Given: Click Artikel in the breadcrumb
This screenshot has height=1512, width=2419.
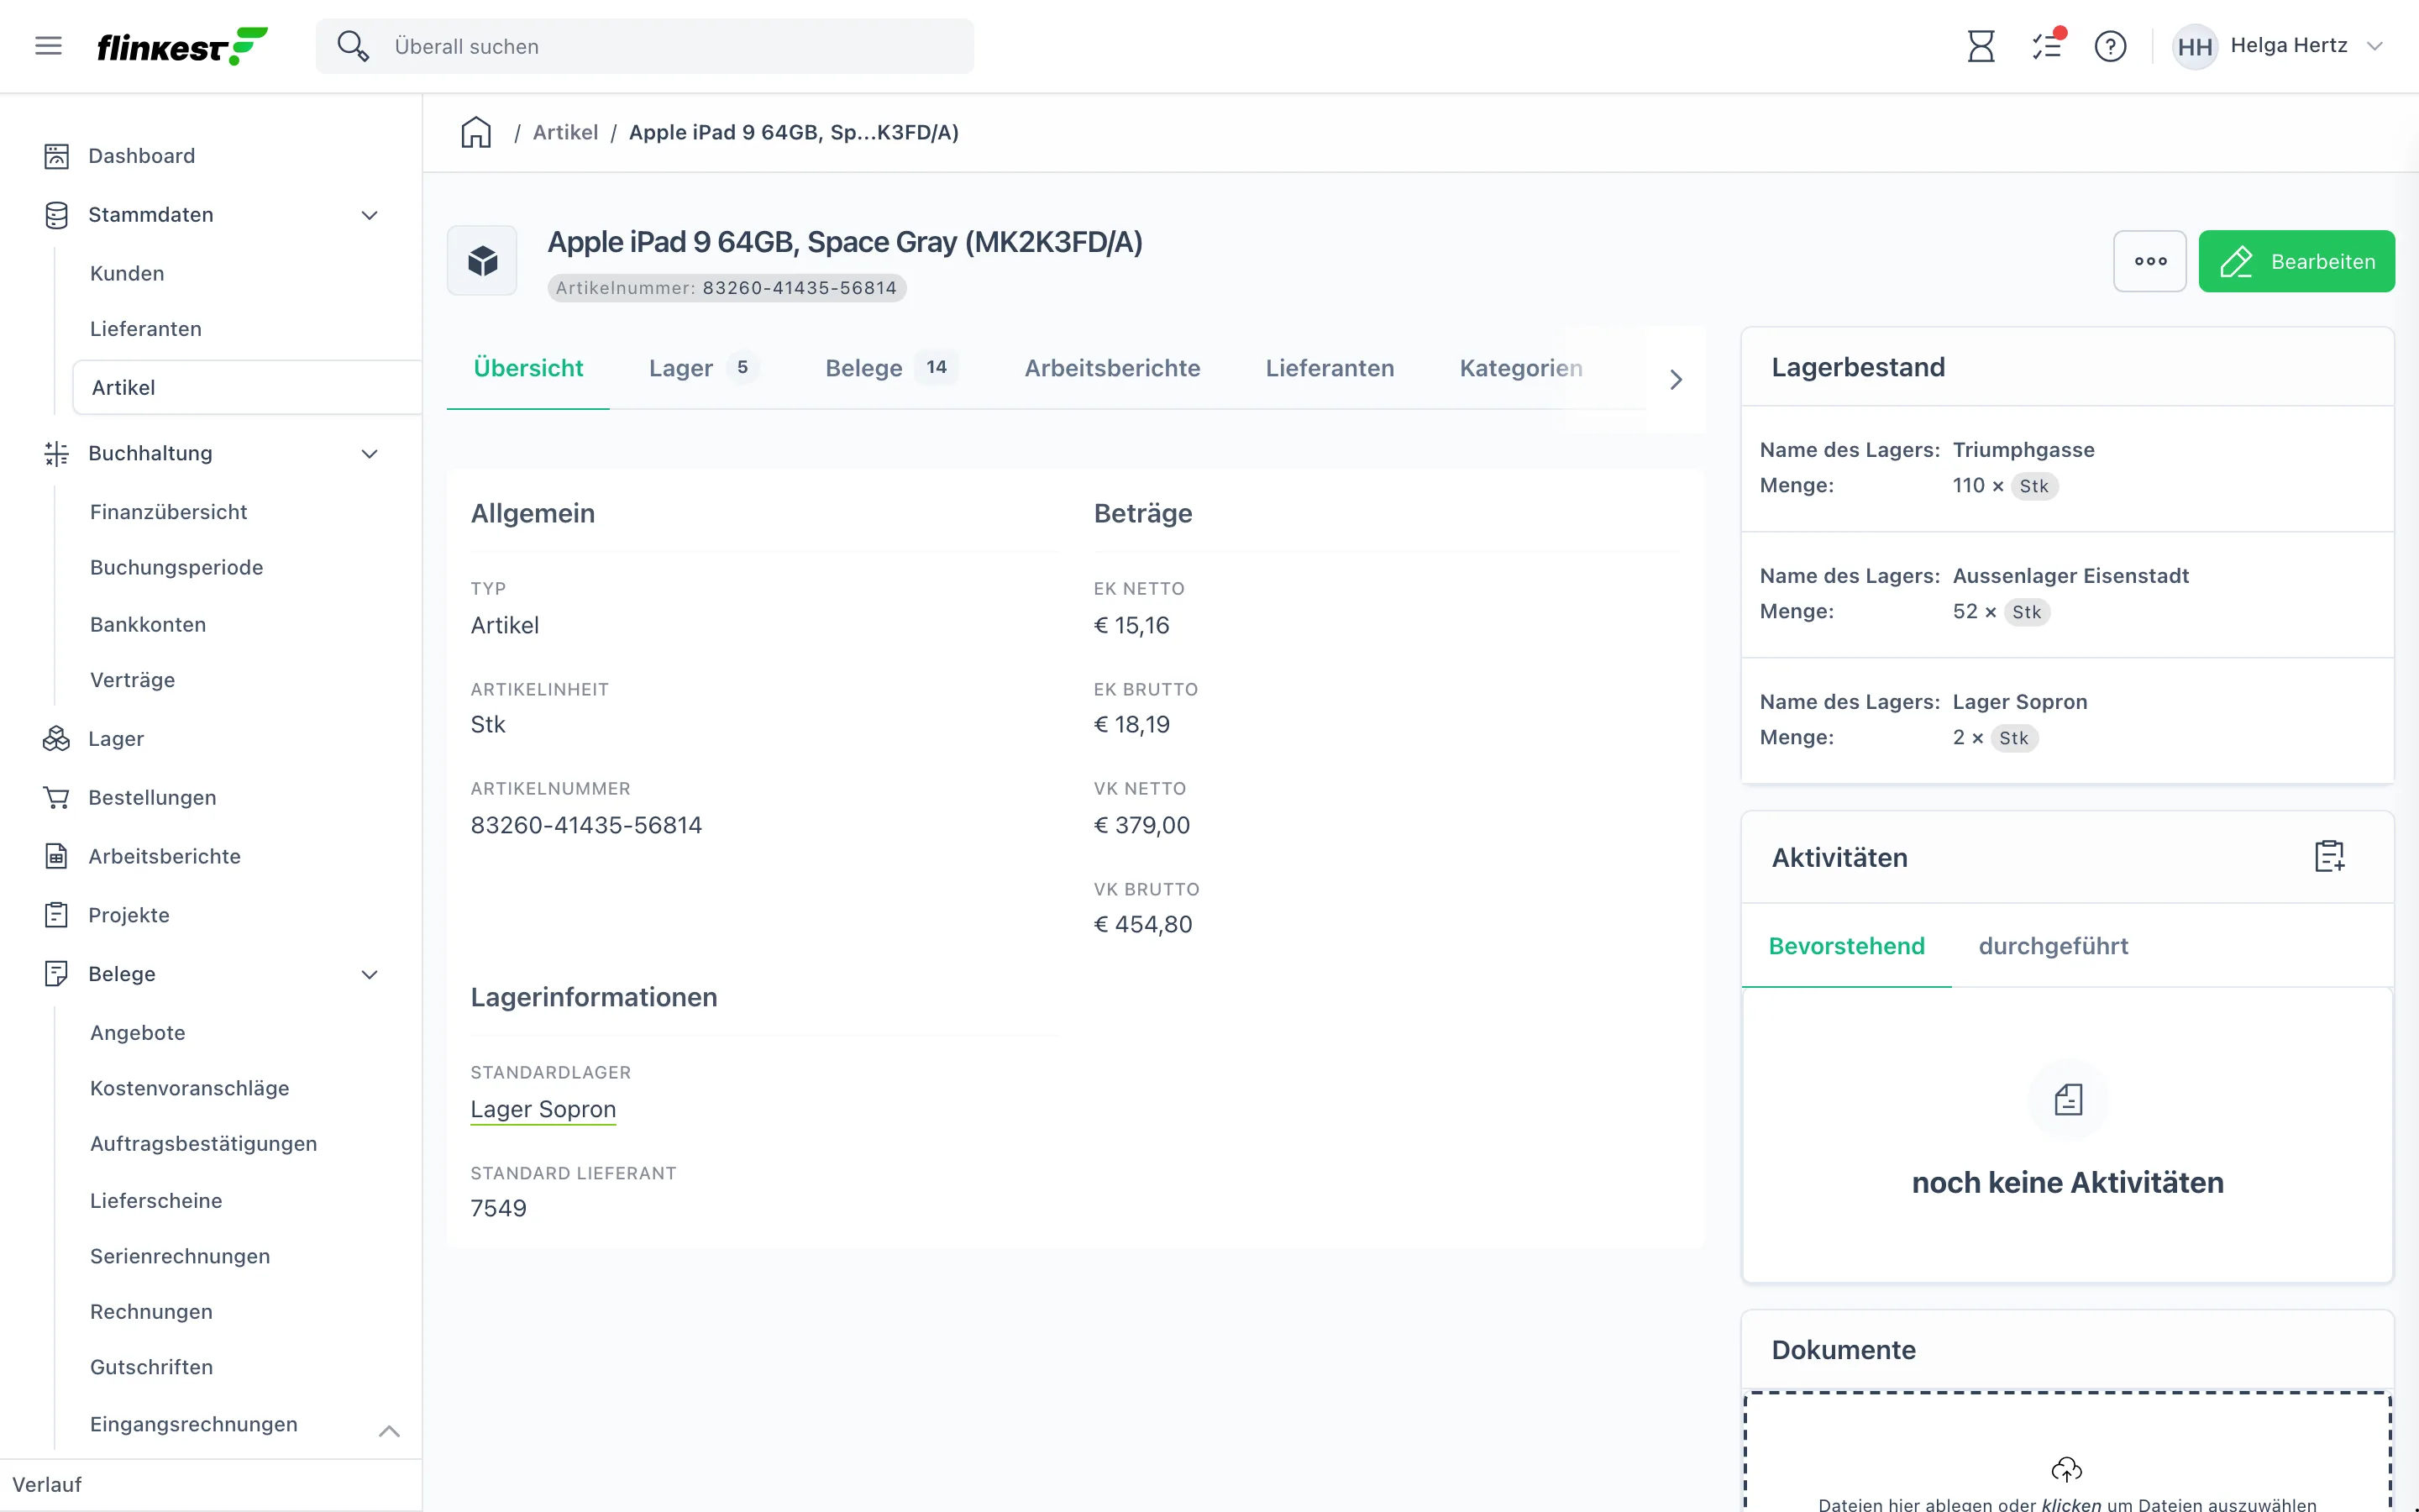Looking at the screenshot, I should point(564,132).
